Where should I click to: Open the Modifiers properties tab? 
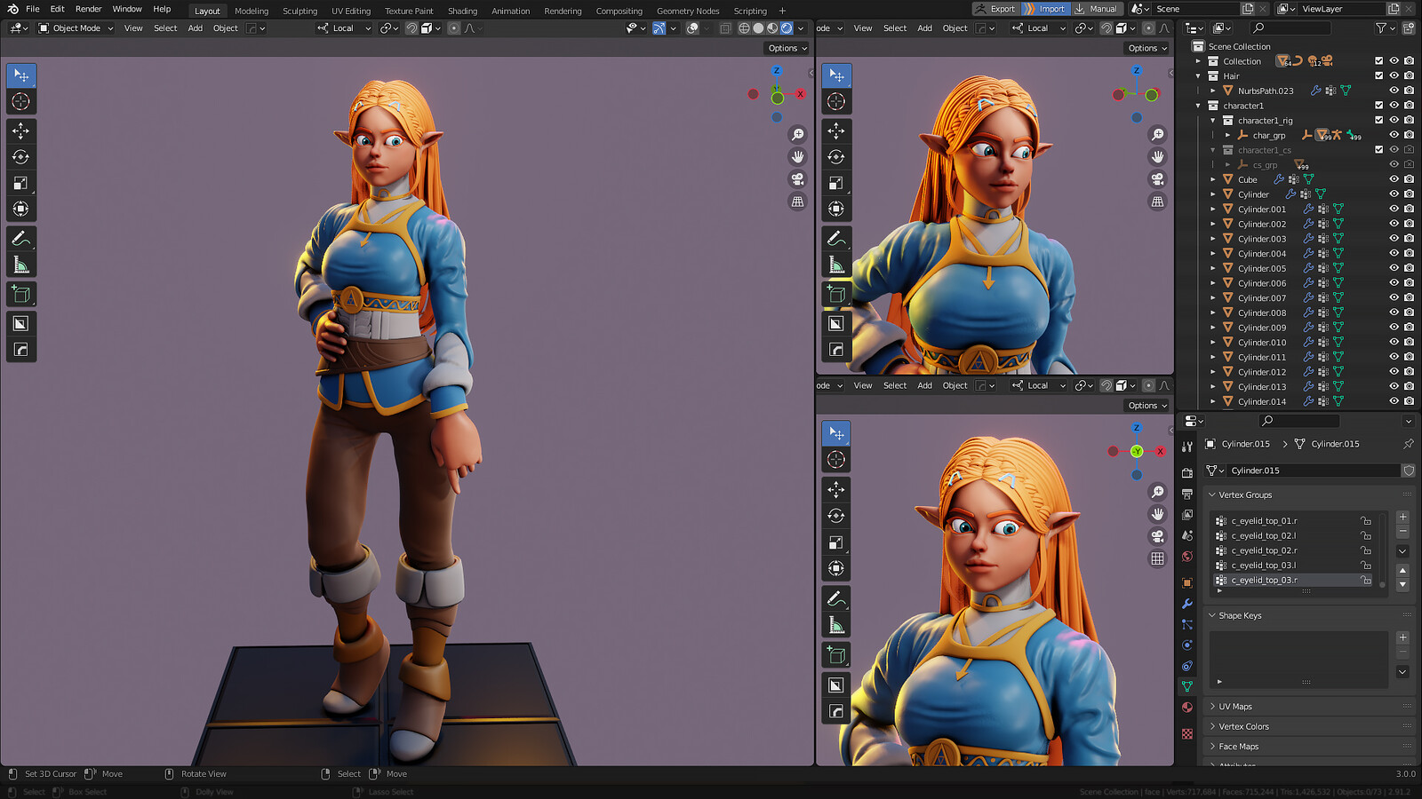(1187, 604)
